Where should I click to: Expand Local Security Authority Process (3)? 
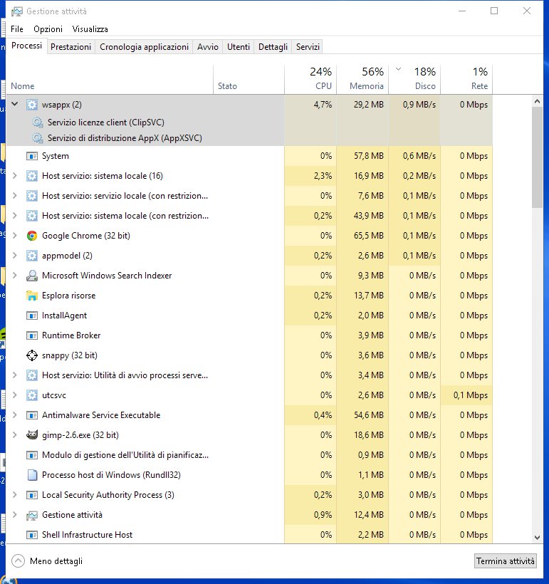[x=15, y=494]
